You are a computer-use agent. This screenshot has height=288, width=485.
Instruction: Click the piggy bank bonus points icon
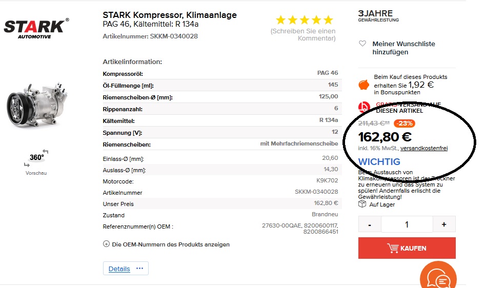(x=364, y=85)
